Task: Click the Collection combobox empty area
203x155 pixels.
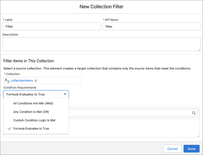Action: (x=60, y=81)
